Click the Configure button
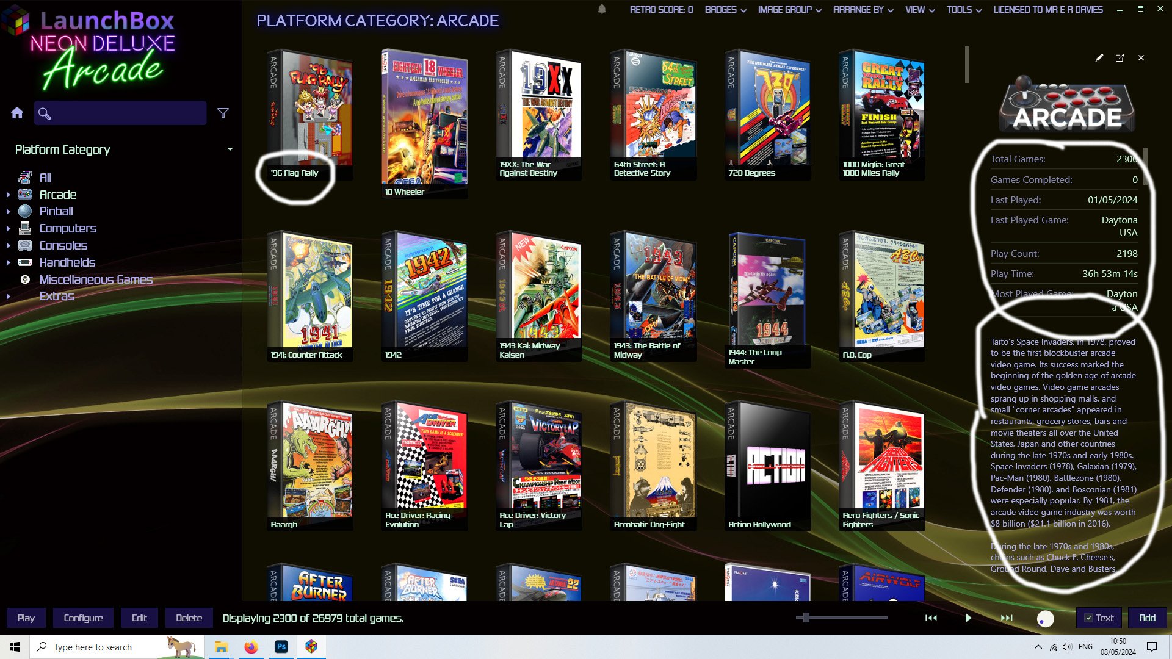This screenshot has width=1172, height=659. tap(84, 618)
